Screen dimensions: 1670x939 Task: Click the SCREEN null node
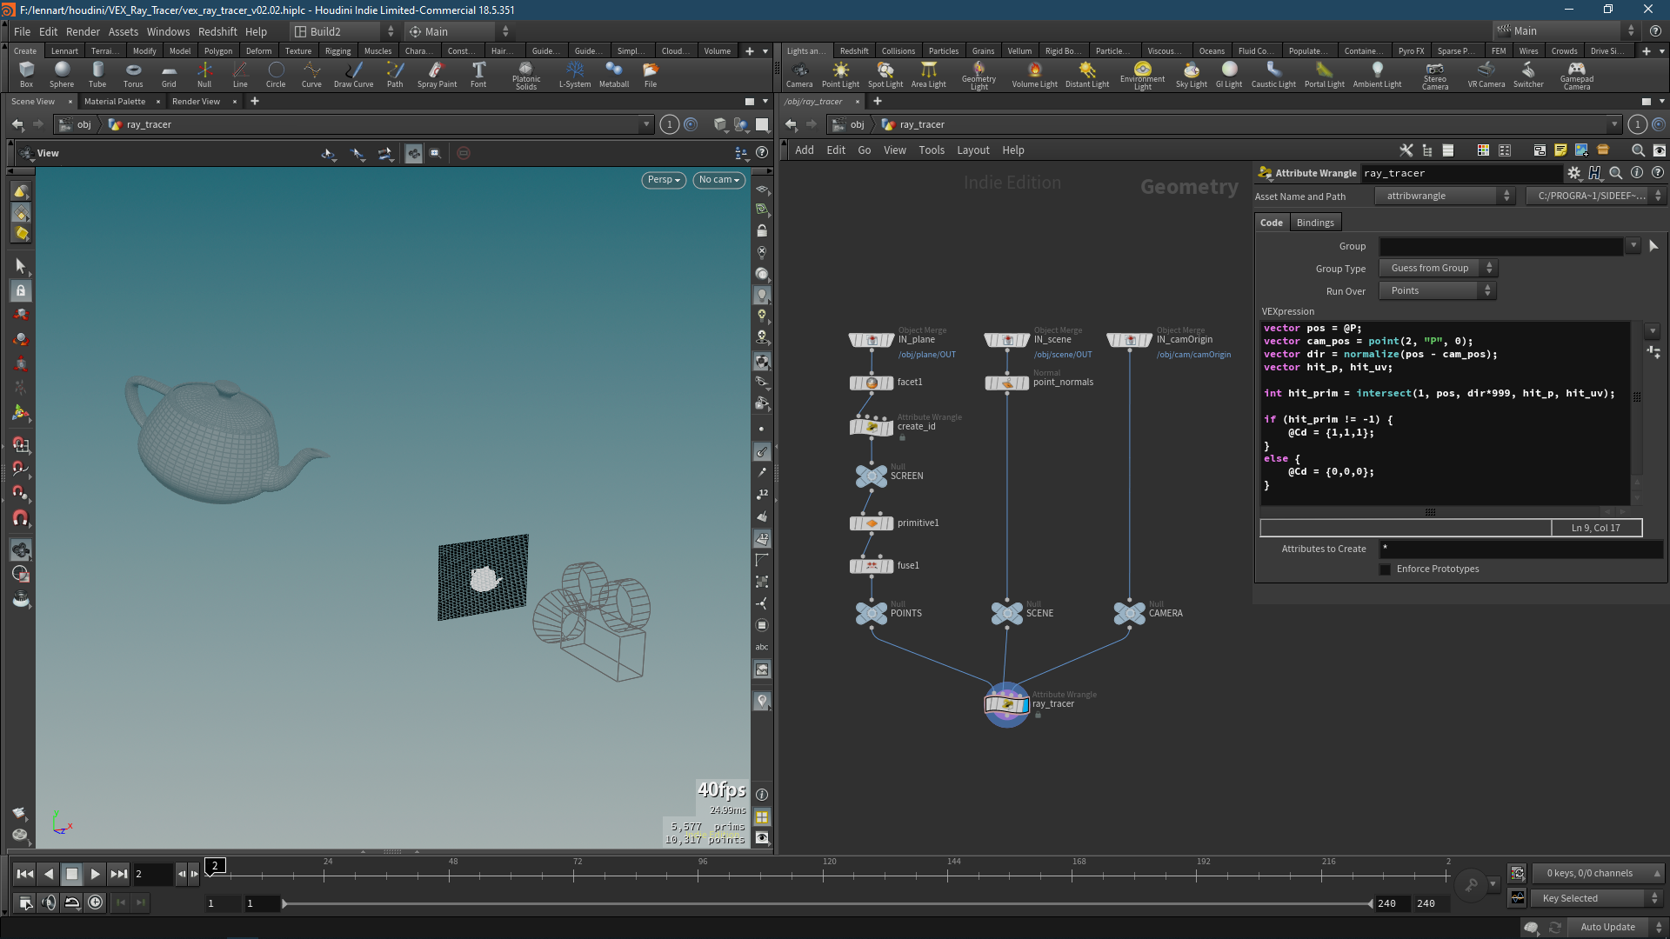(872, 476)
